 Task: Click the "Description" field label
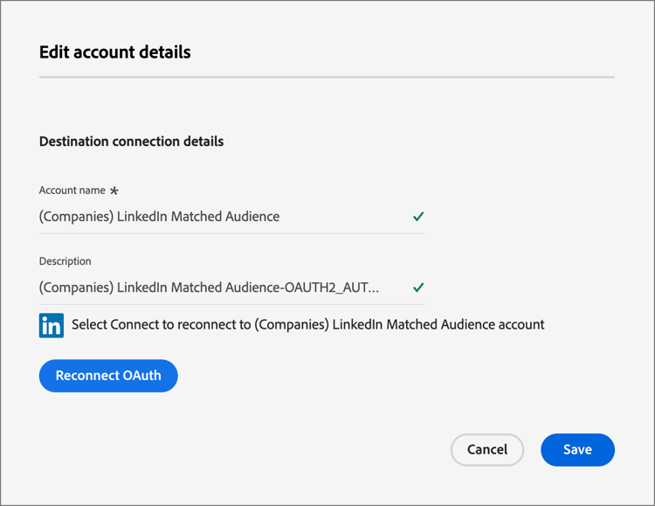pyautogui.click(x=65, y=261)
